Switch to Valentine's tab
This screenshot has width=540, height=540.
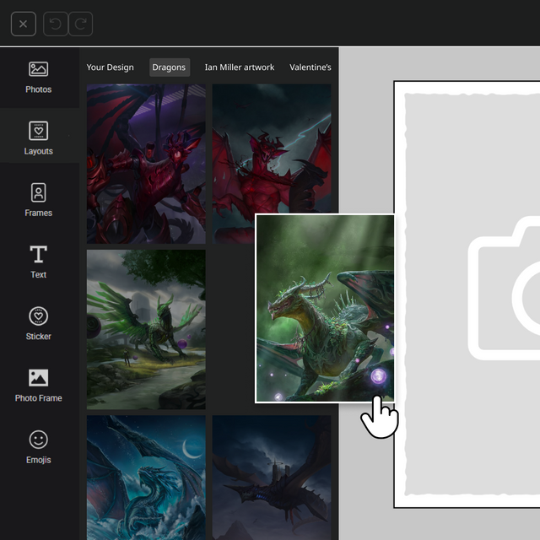(x=310, y=67)
